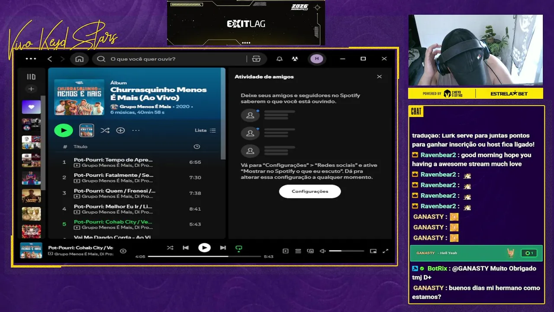
Task: Toggle shuffle in the player bar
Action: [x=170, y=247]
